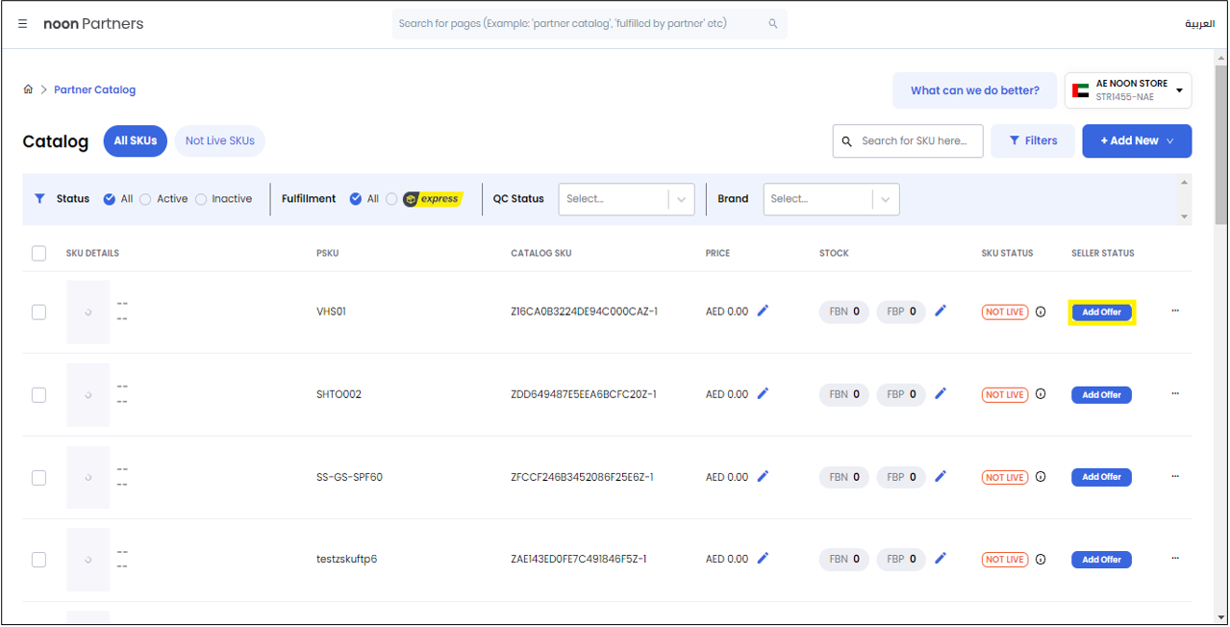Viewport: 1230px width, 627px height.
Task: Edit price pencil icon for VHS01
Action: coord(763,311)
